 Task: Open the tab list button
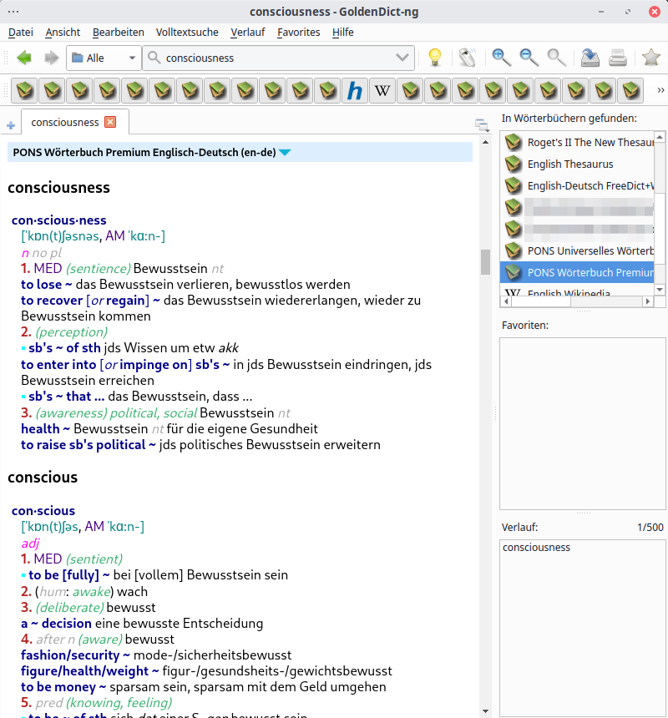pyautogui.click(x=482, y=124)
